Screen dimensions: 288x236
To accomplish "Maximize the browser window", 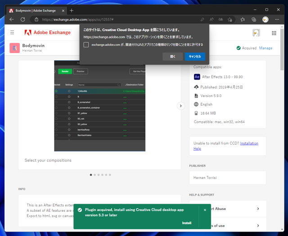I will [x=267, y=10].
